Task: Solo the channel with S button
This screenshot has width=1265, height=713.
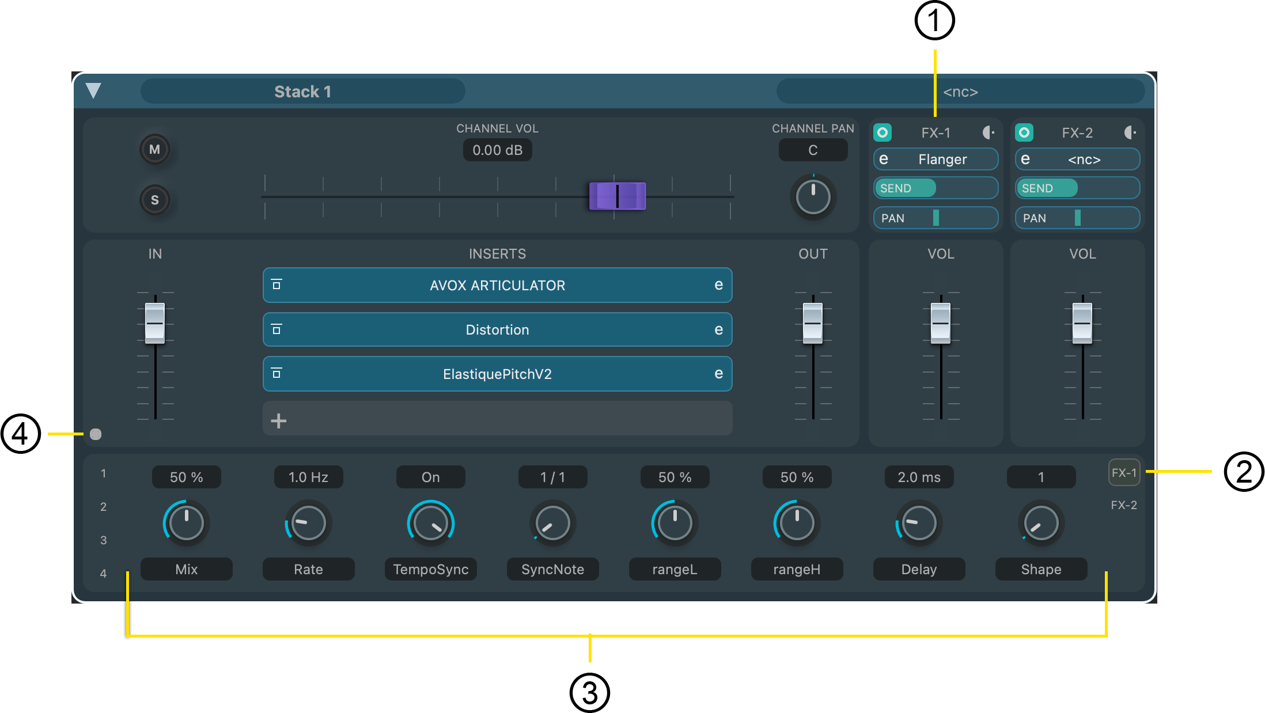Action: pos(154,200)
